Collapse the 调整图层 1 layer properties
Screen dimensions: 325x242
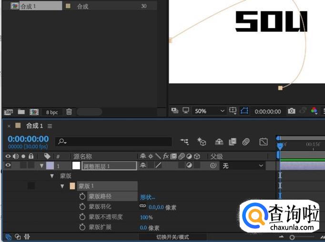click(42, 166)
